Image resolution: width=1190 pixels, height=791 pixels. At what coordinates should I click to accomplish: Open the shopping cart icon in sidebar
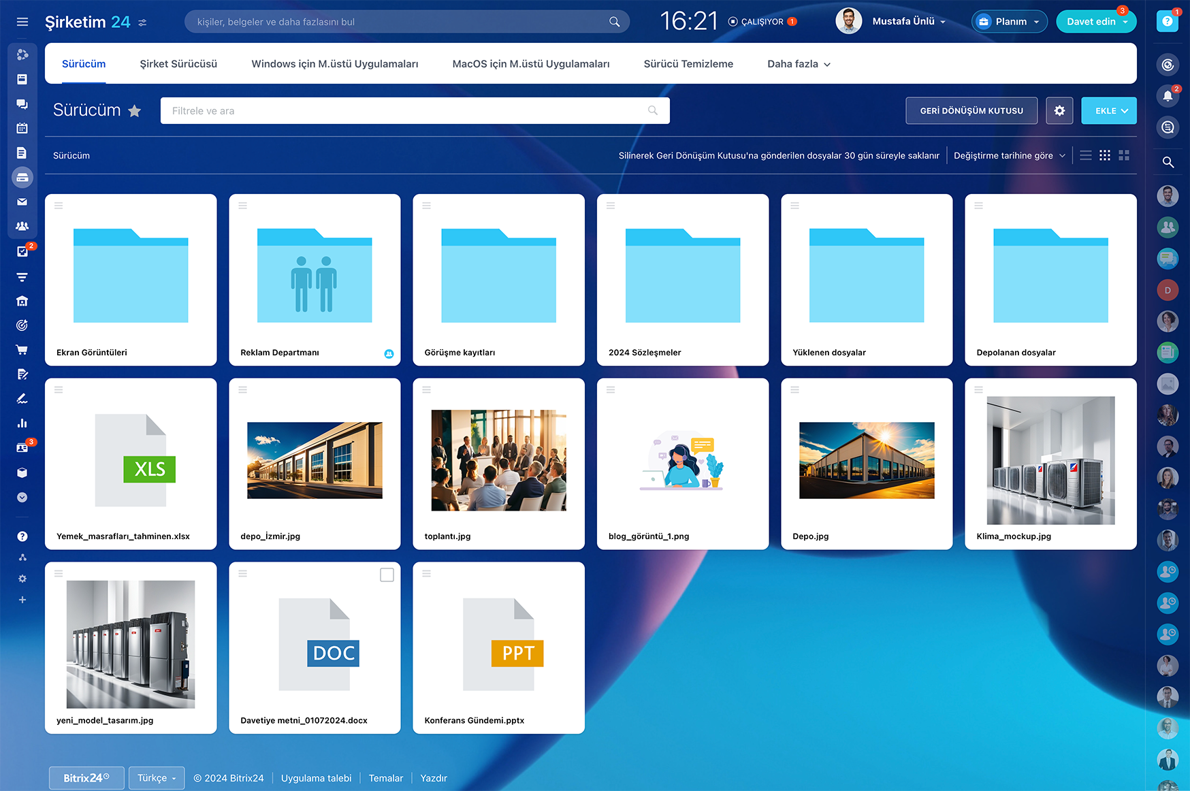(22, 350)
